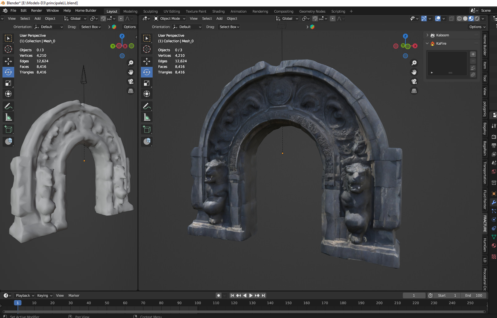The height and width of the screenshot is (318, 497).
Task: Click the timeline horizontal scrollbar
Action: [x=244, y=311]
